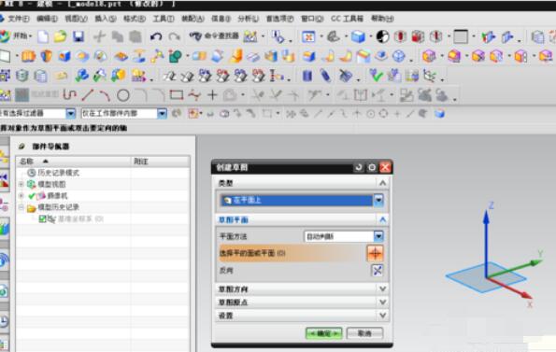
Task: Select the Profile sketch curve tool
Action: (x=69, y=94)
